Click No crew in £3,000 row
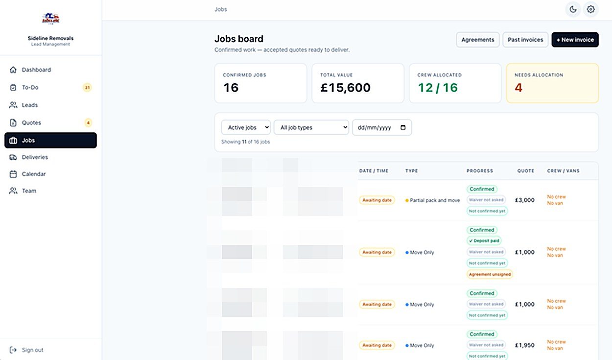 tap(556, 197)
